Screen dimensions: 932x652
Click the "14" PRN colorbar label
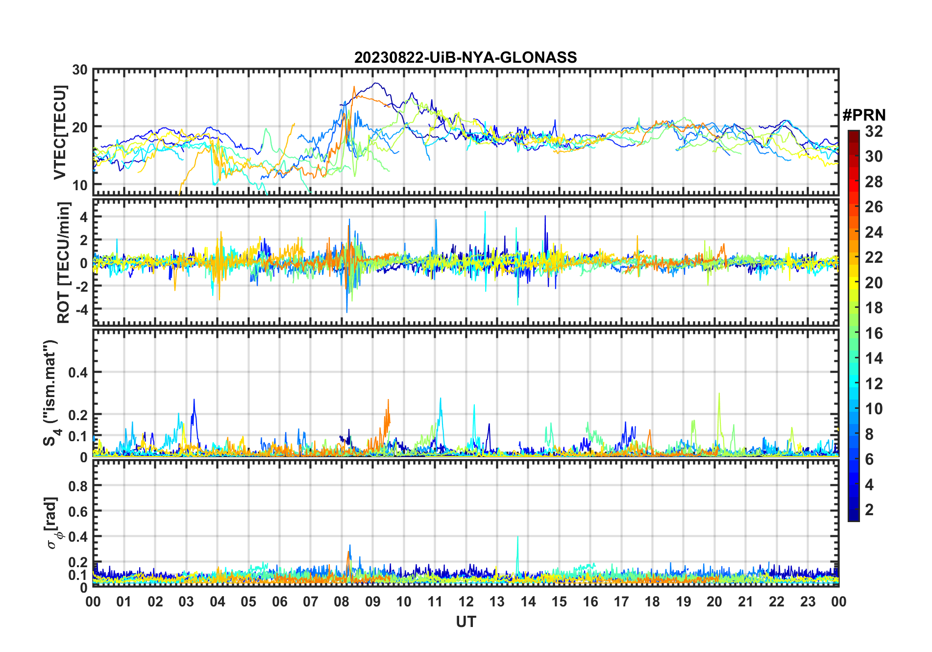(x=874, y=358)
